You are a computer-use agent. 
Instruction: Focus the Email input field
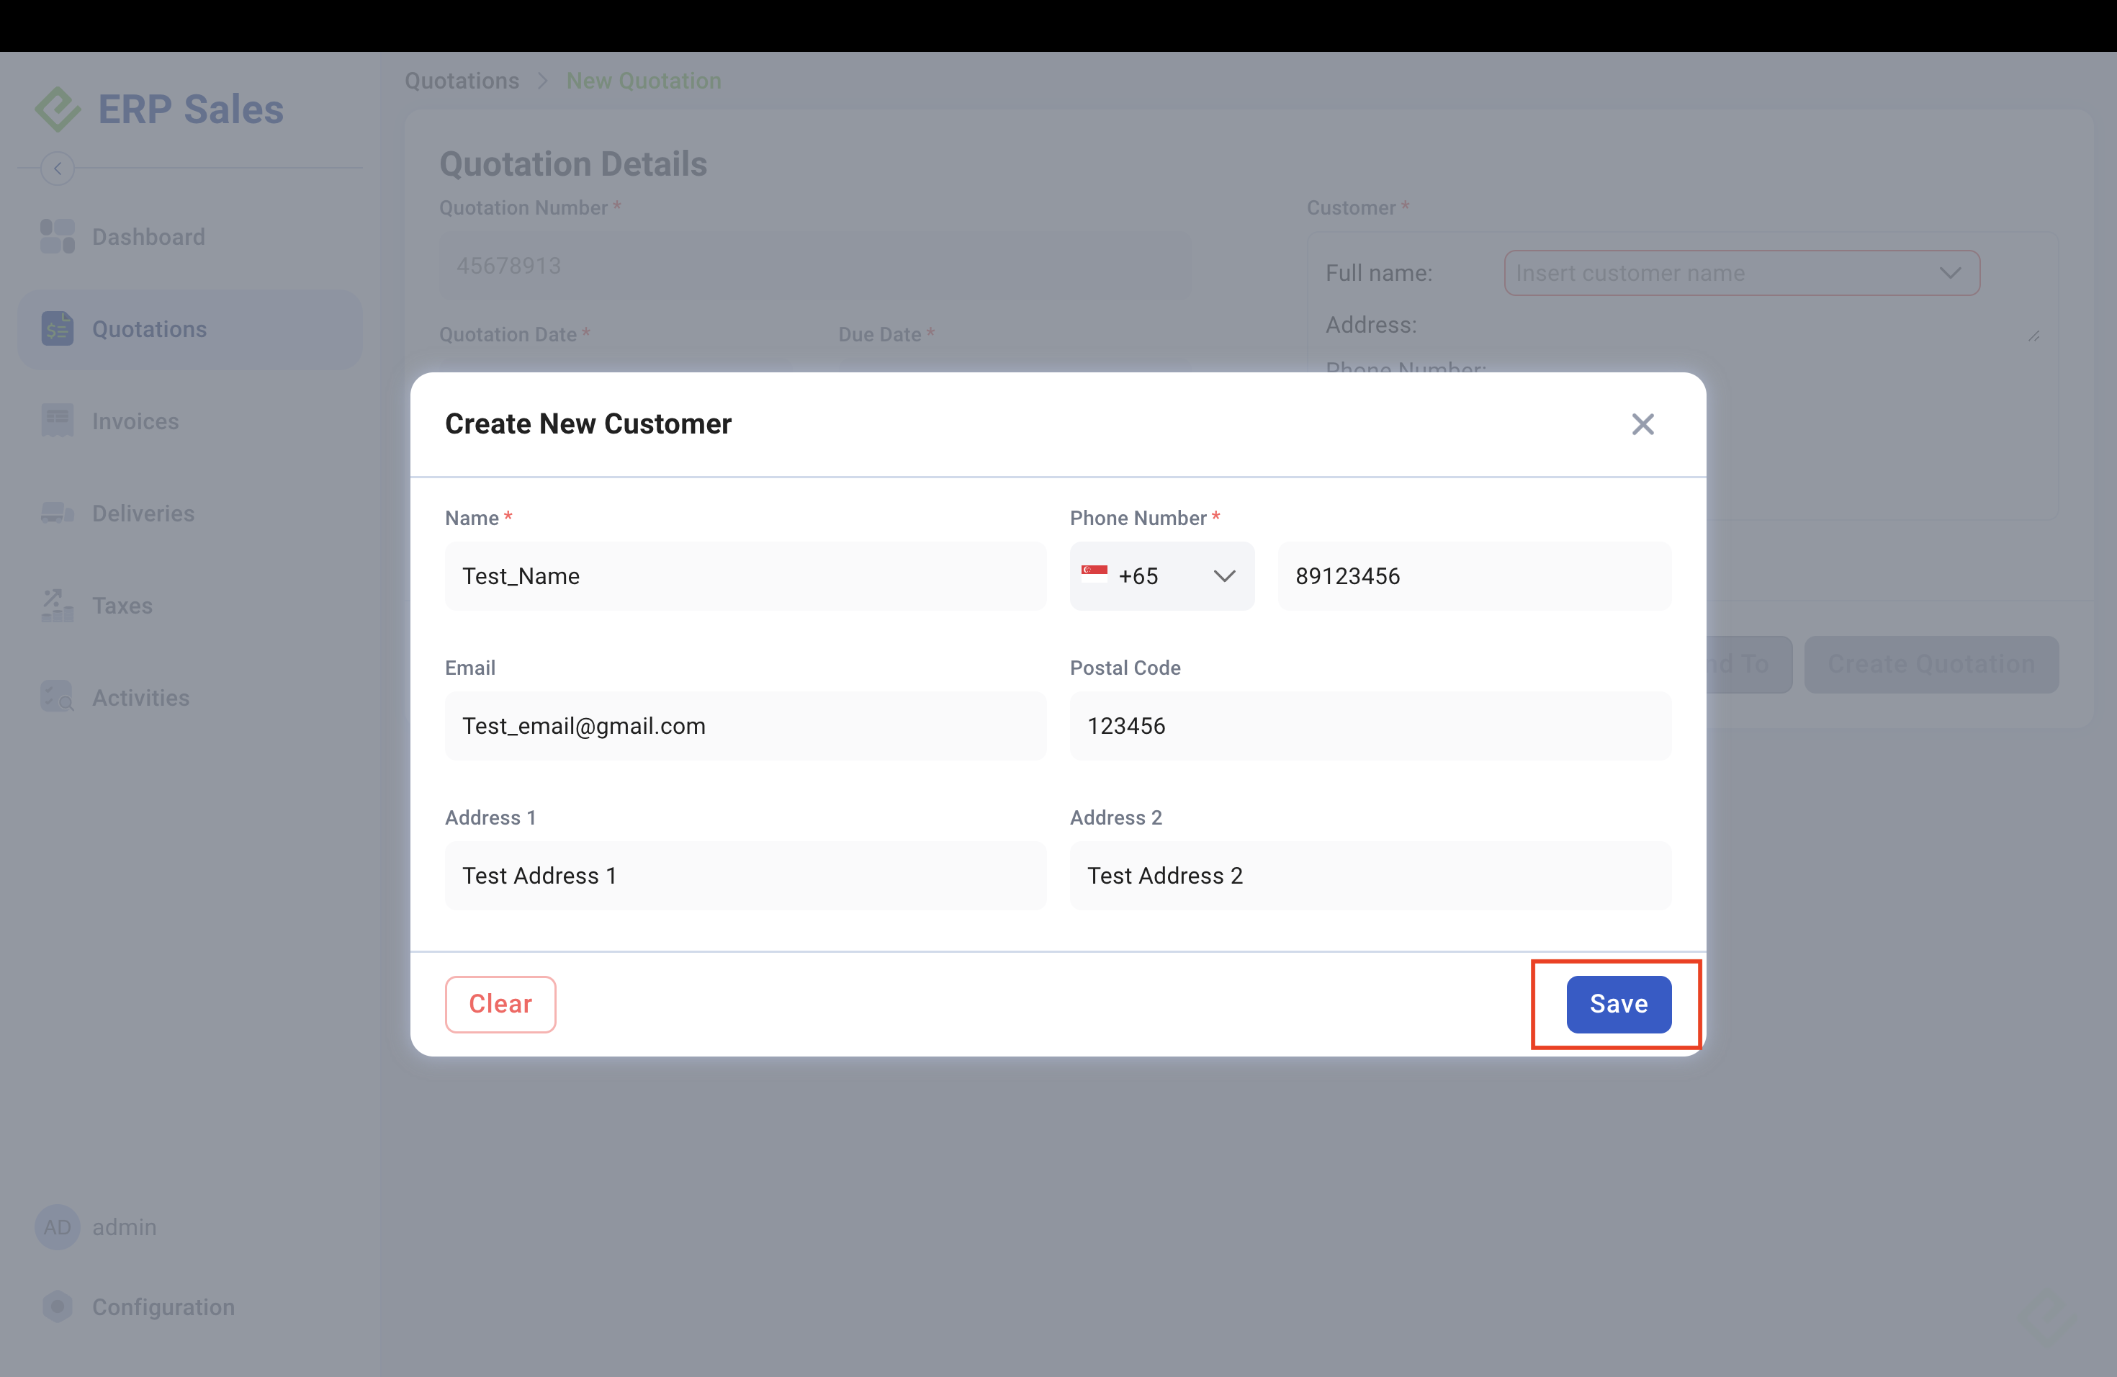(x=745, y=726)
